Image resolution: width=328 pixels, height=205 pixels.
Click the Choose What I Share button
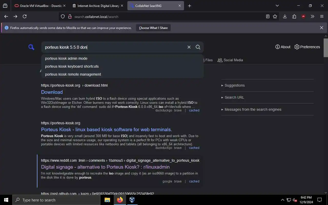tap(153, 28)
